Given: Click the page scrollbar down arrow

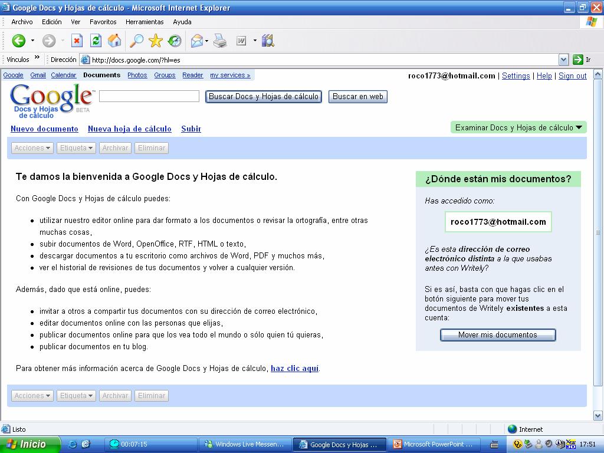Looking at the screenshot, I should click(598, 416).
